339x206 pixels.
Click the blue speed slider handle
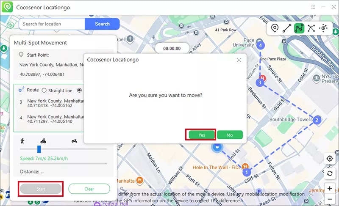click(x=39, y=149)
